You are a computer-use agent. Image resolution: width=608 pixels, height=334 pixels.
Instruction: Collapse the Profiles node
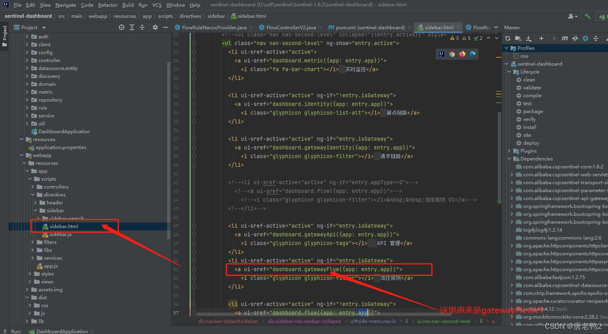pyautogui.click(x=506, y=48)
